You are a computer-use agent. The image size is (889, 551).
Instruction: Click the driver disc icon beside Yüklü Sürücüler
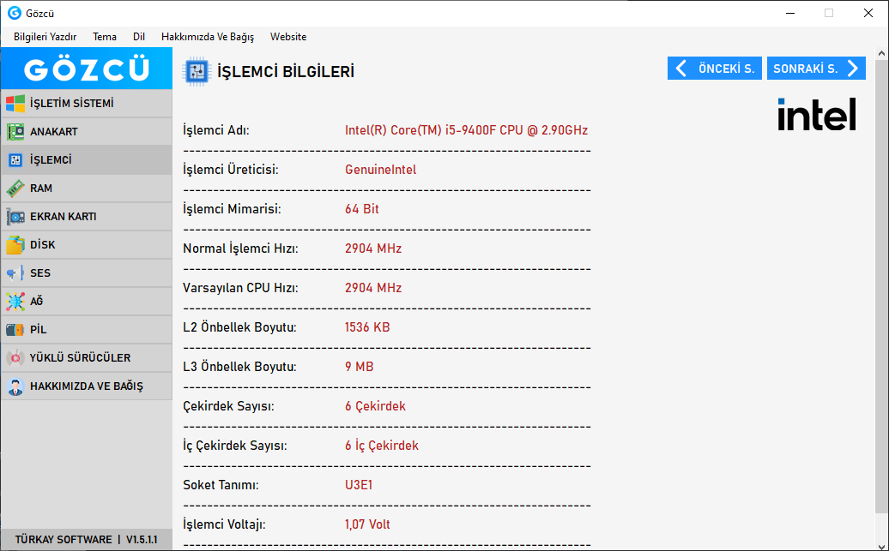click(x=15, y=358)
